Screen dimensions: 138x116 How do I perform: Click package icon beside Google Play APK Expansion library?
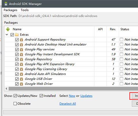tap(22, 64)
